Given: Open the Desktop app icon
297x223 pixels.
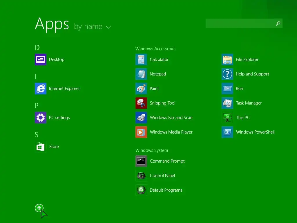Looking at the screenshot, I should 41,60.
